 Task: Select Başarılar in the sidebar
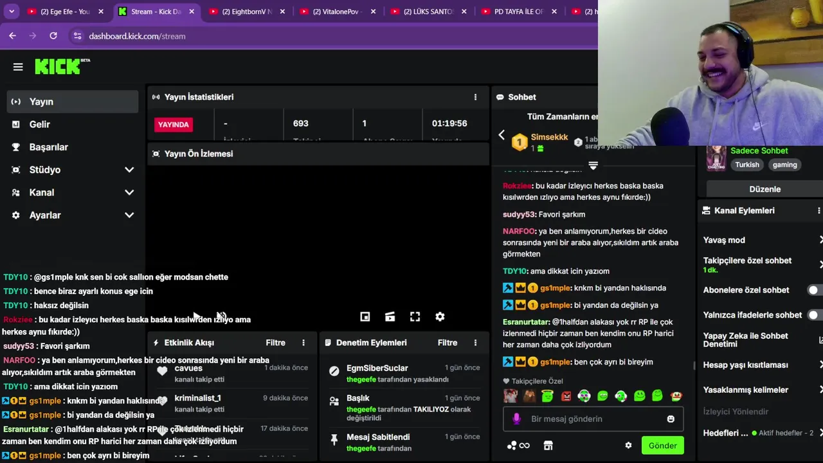point(72,147)
